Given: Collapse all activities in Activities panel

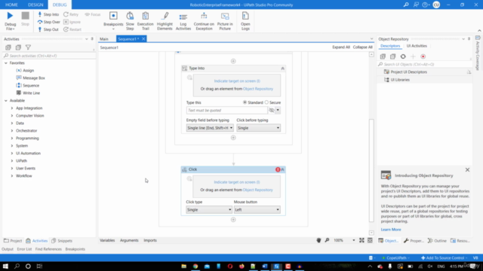Looking at the screenshot, I should coord(18,47).
